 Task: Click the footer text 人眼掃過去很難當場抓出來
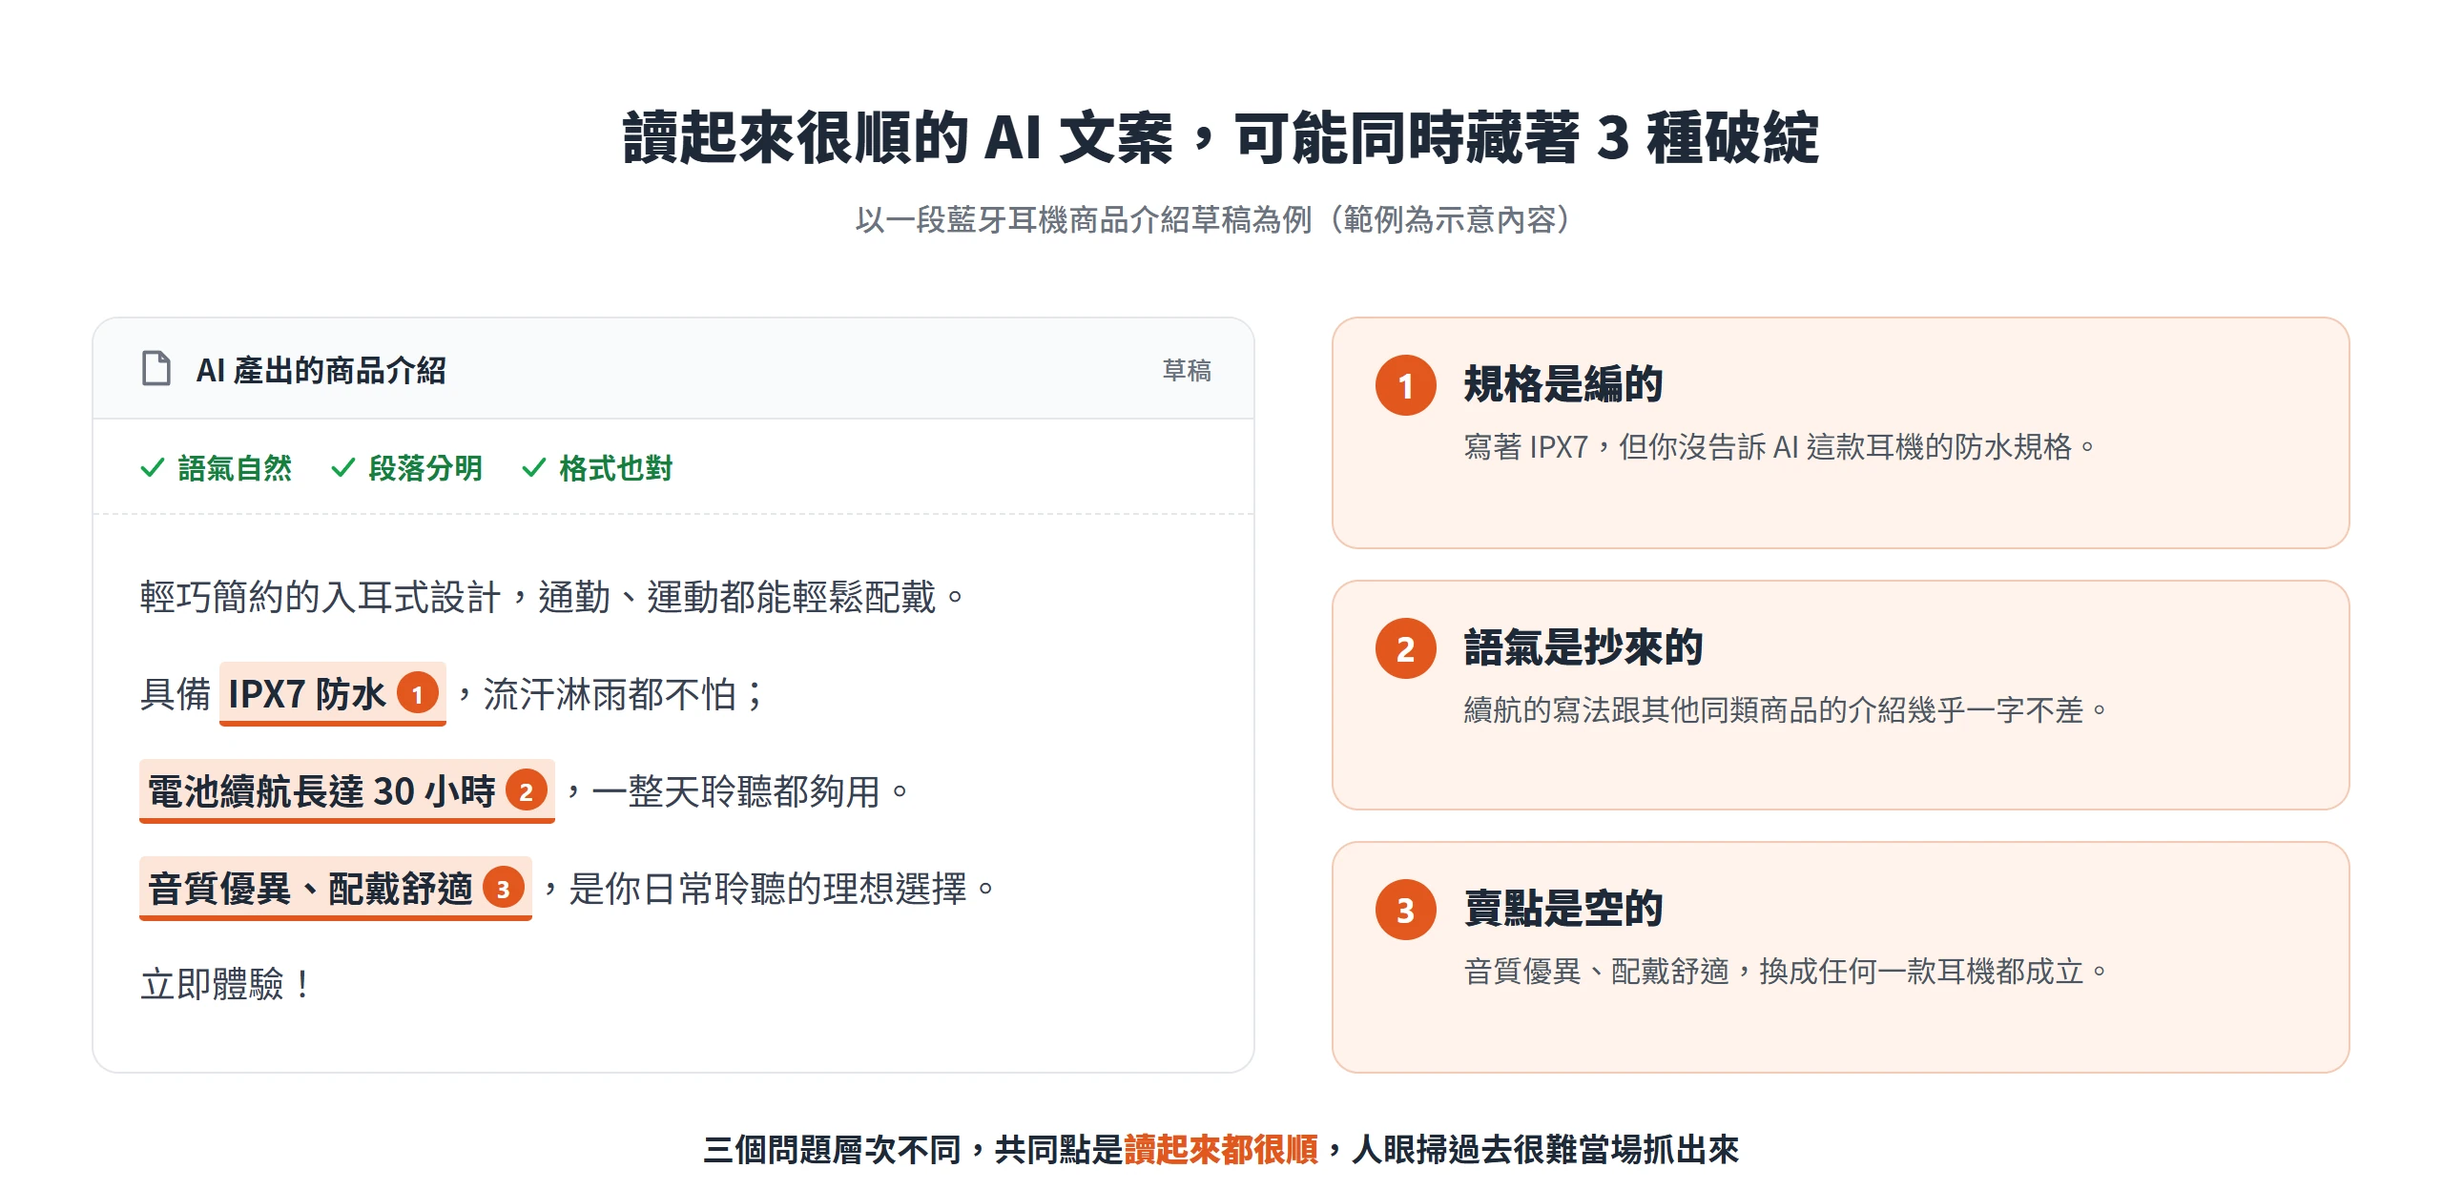1545,1150
